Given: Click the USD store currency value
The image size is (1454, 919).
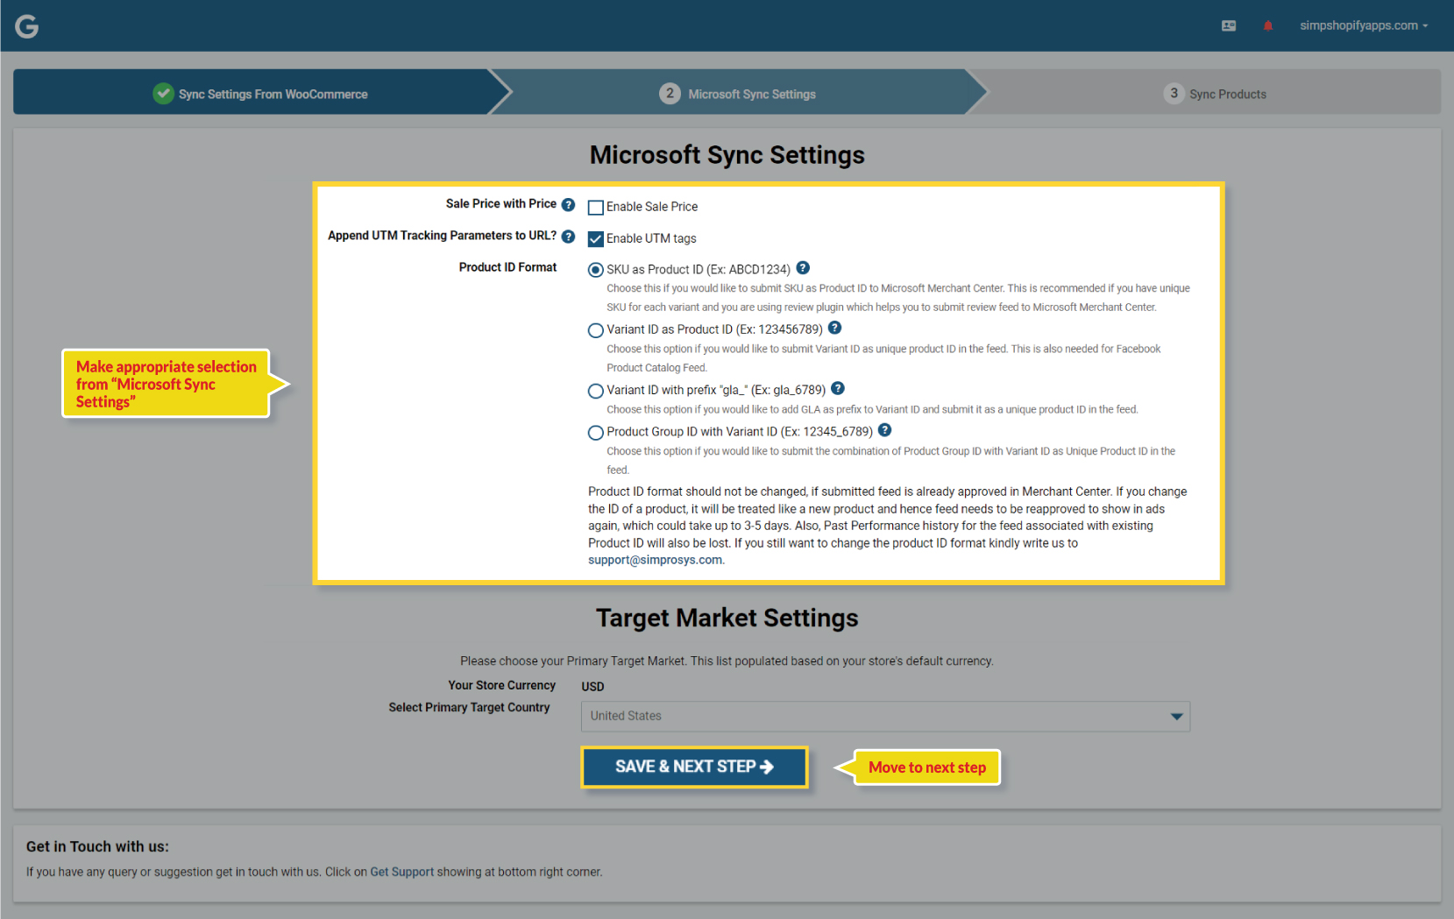Looking at the screenshot, I should (592, 686).
